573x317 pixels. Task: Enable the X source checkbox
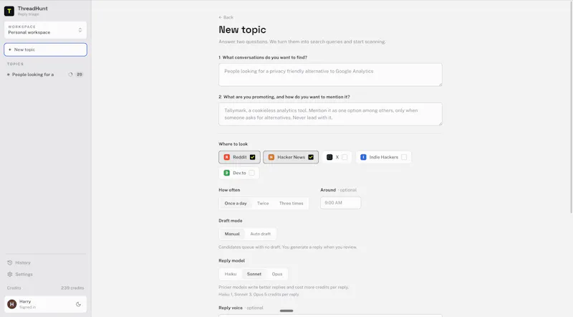[x=345, y=157]
